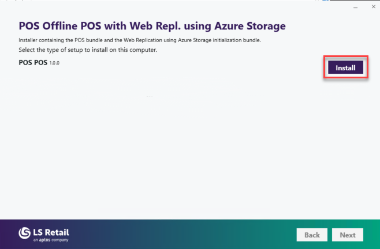The image size is (380, 249).
Task: Go Back using the footer button
Action: click(312, 235)
